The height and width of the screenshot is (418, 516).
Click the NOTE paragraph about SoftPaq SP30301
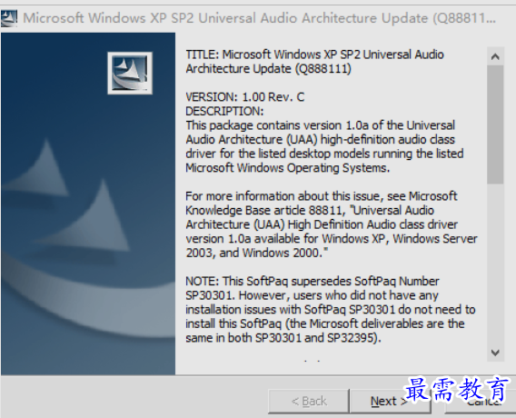(331, 309)
